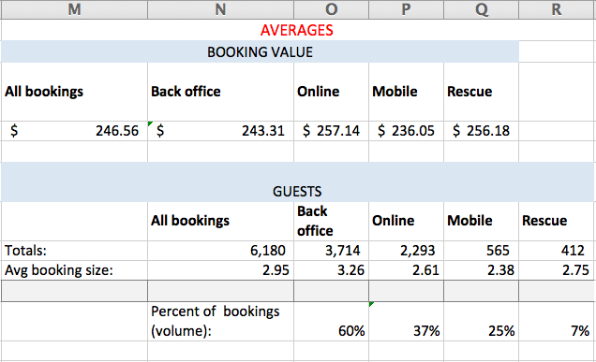
Task: Select the 7% cell
Action: 557,322
